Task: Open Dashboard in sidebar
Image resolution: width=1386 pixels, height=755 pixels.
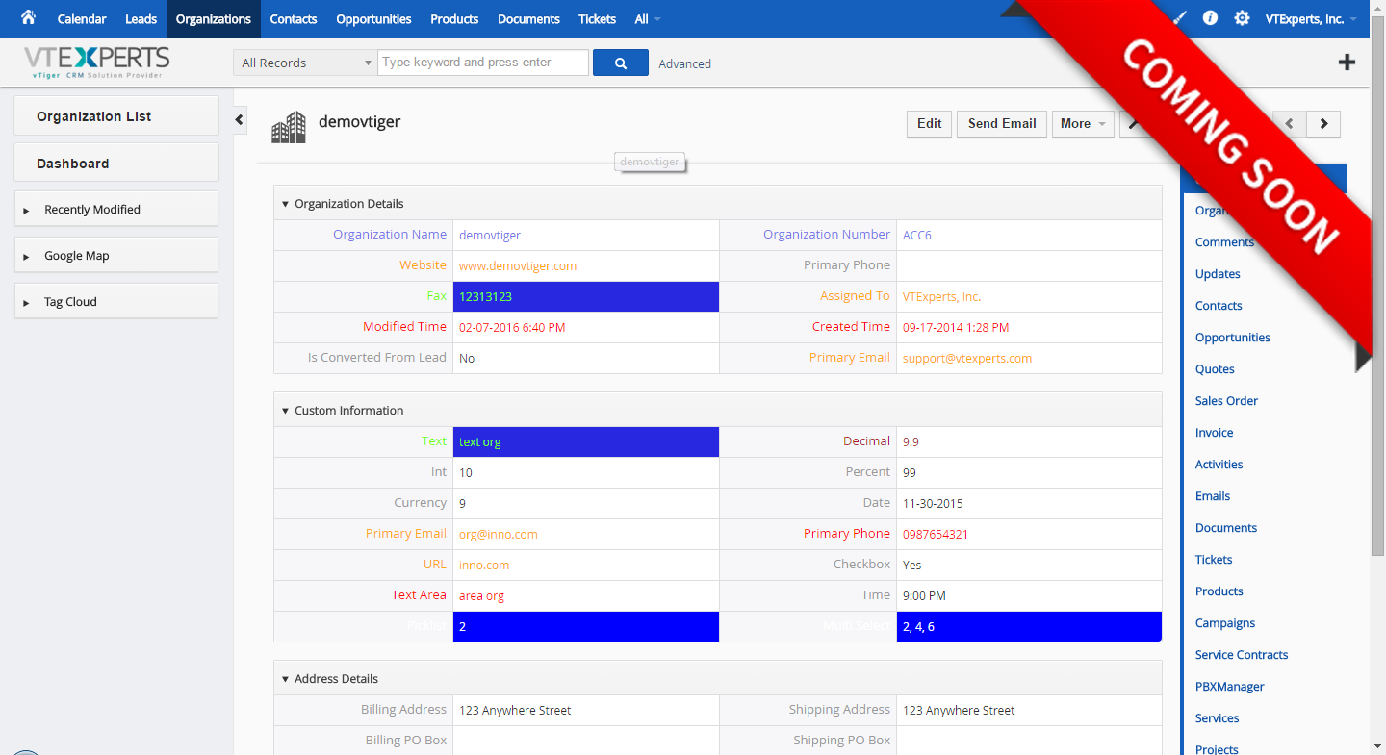Action: pyautogui.click(x=116, y=163)
